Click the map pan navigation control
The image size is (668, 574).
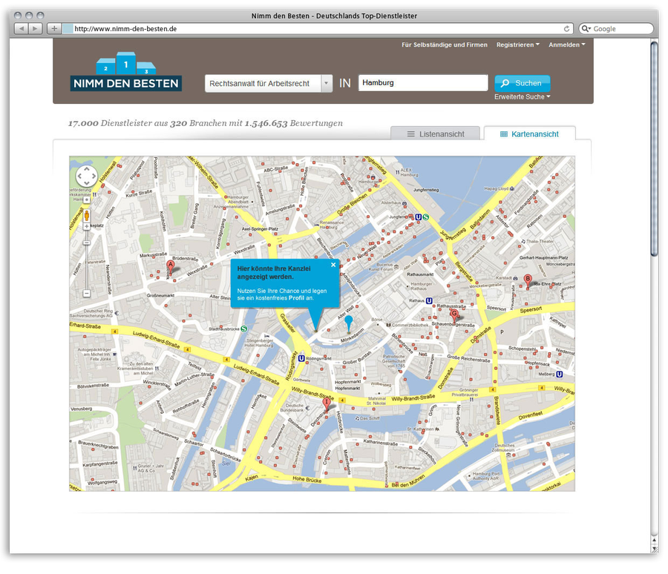pos(87,176)
